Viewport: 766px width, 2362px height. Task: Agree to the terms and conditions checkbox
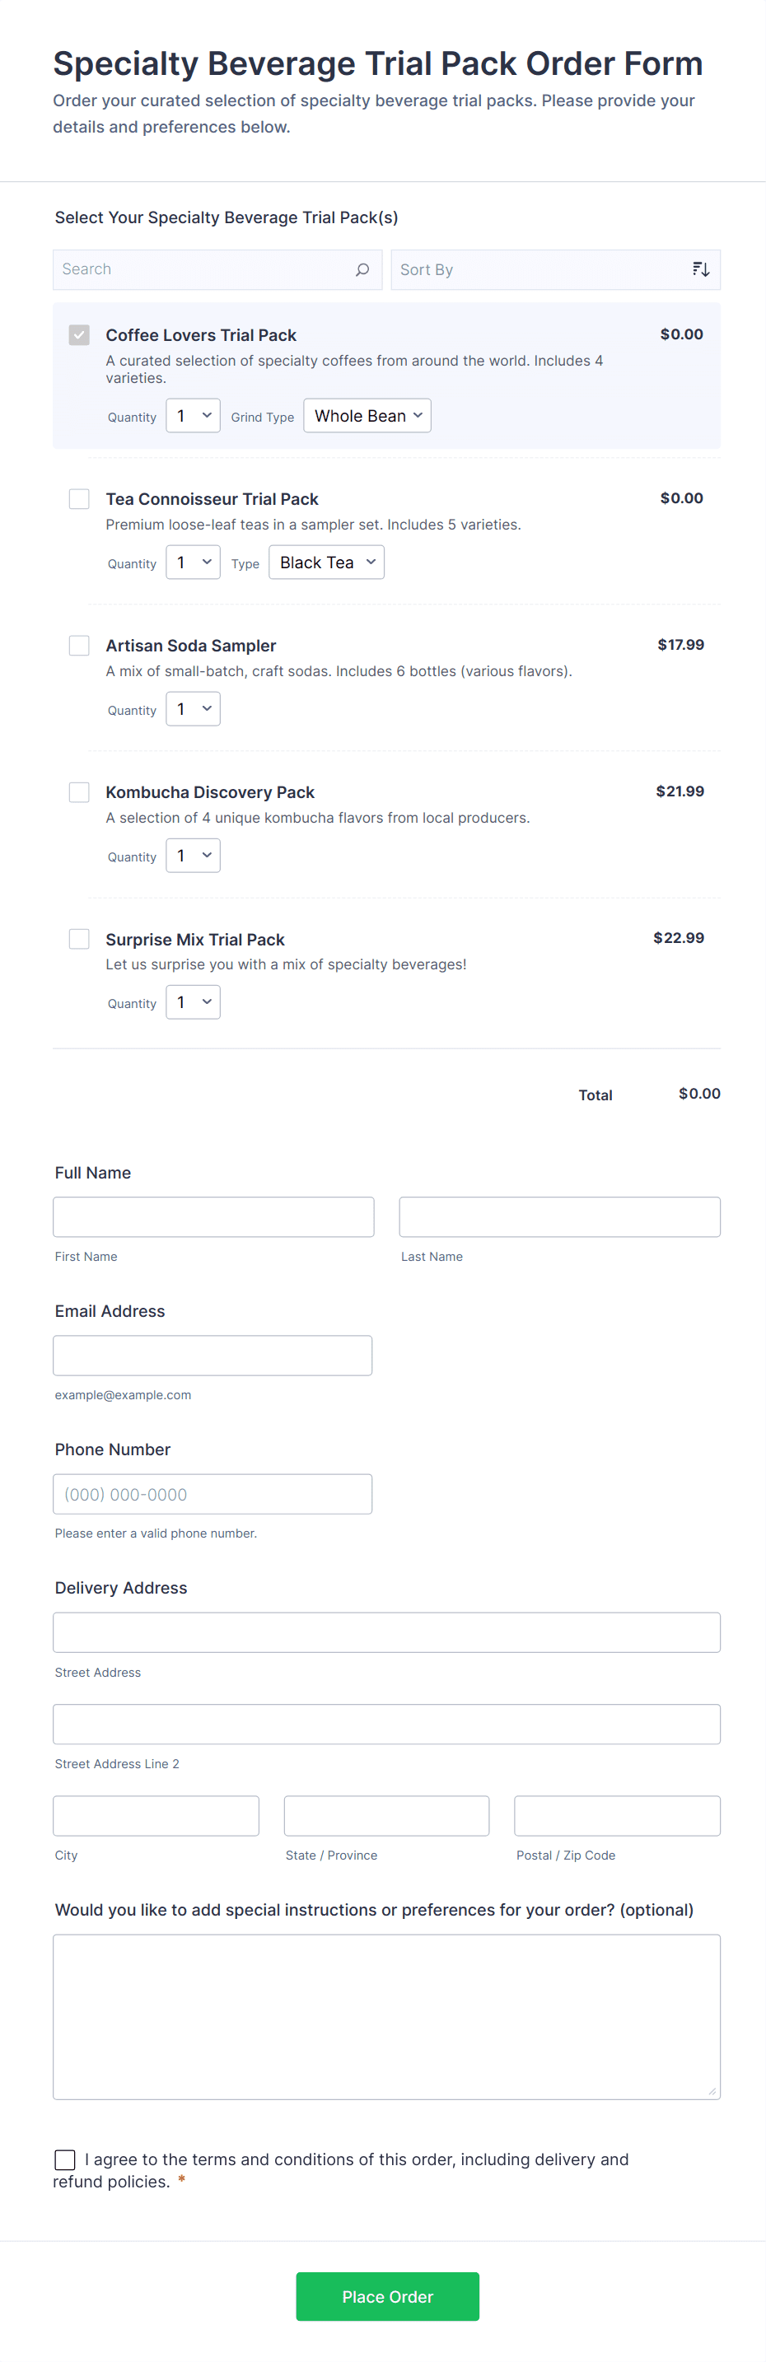coord(65,2159)
